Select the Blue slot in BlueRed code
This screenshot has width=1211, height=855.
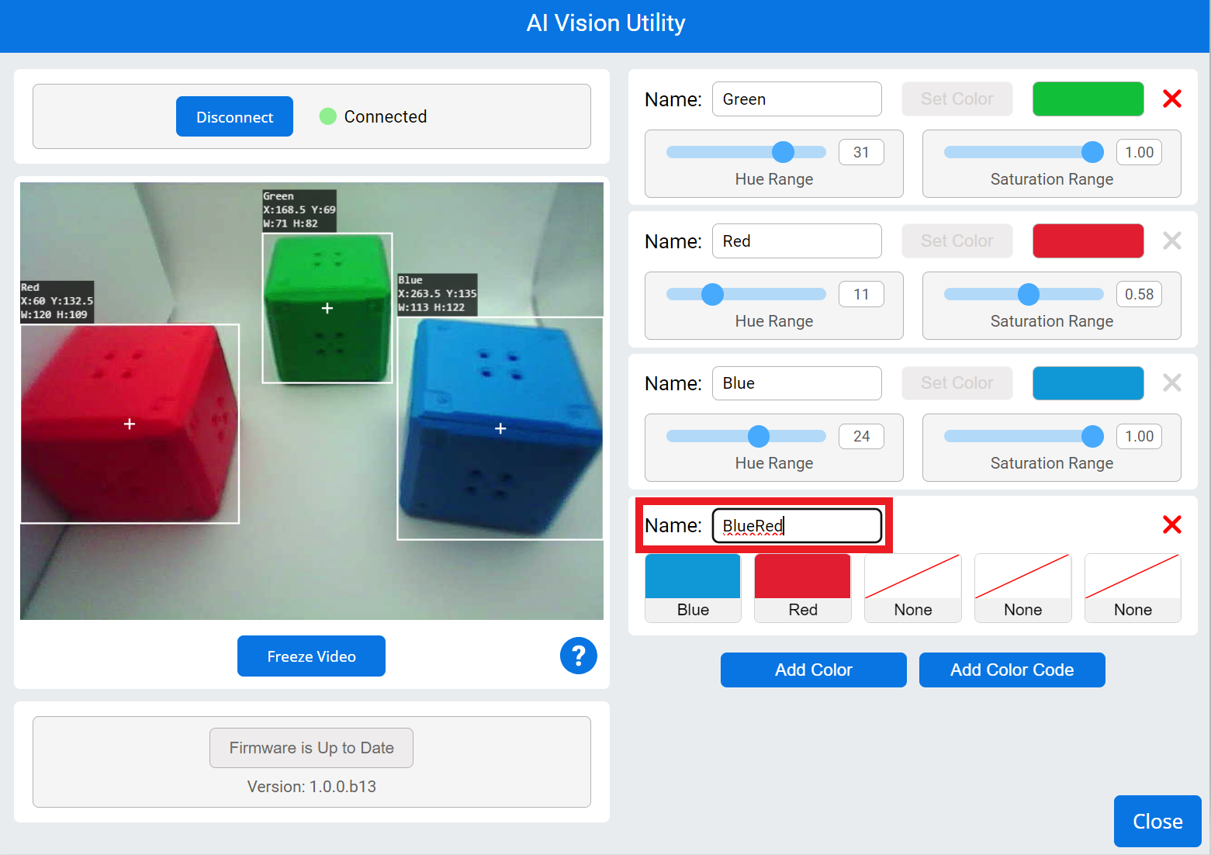coord(693,587)
